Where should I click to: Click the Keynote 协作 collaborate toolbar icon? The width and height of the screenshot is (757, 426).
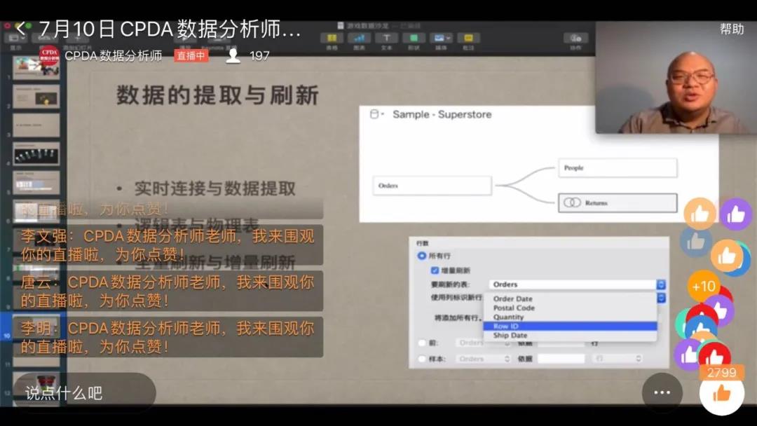[x=575, y=38]
